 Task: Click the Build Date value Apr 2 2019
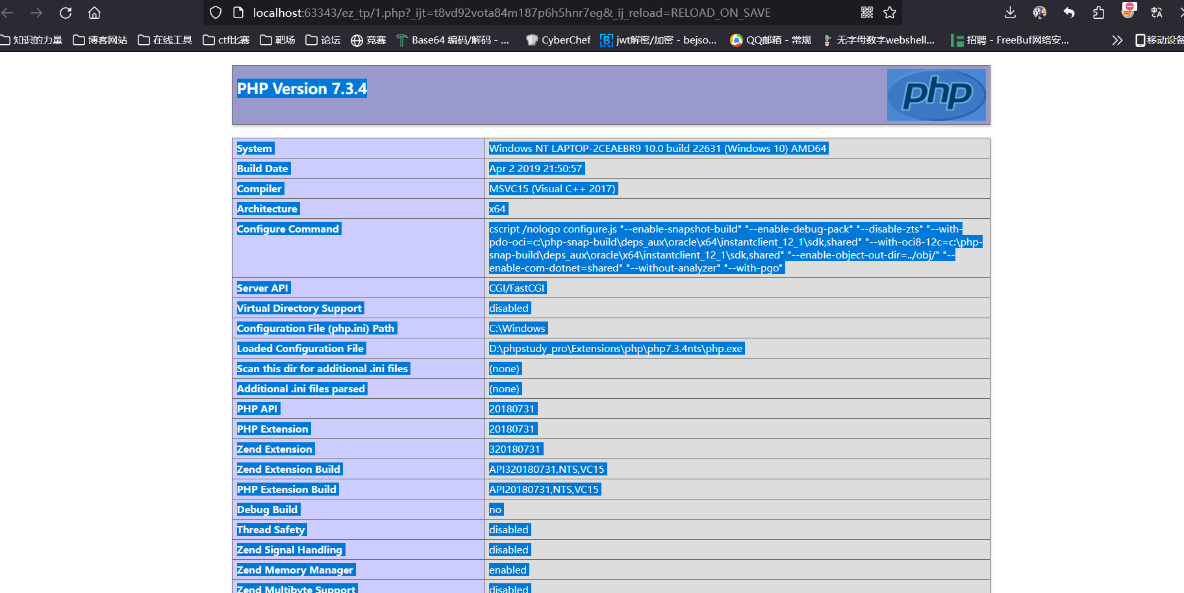coord(536,169)
